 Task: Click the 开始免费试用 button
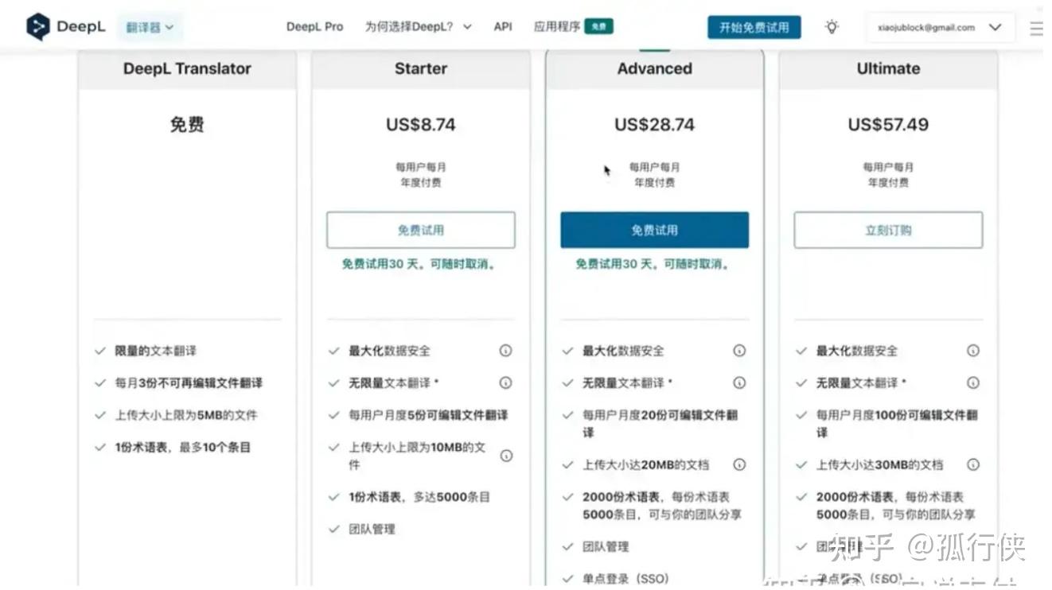754,26
